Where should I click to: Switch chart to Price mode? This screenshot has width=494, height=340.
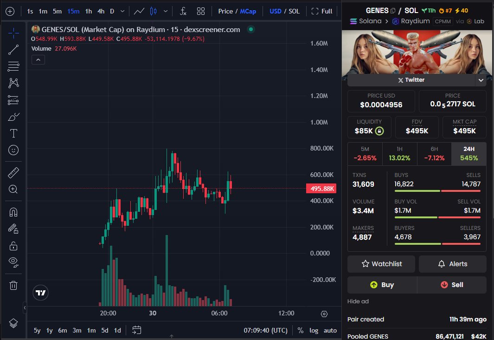(225, 11)
